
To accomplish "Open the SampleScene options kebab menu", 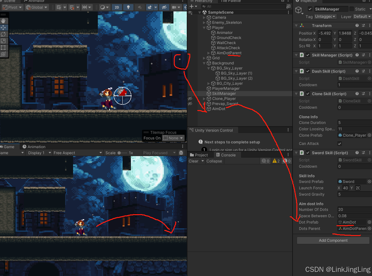I will pyautogui.click(x=288, y=12).
